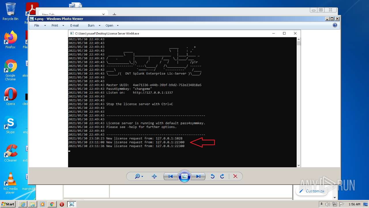Open Internet Explorer from the taskbar
This screenshot has height=208, width=369.
coord(23,204)
